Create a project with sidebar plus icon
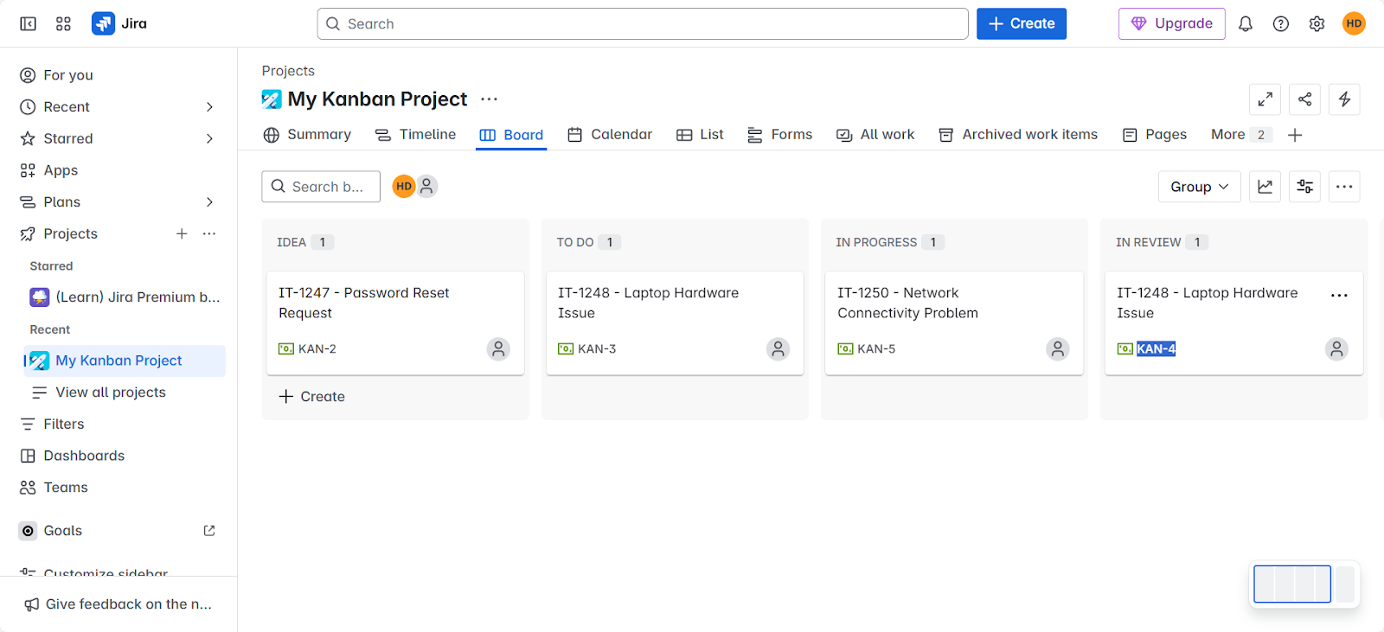Screen dimensions: 1384x632 point(182,233)
